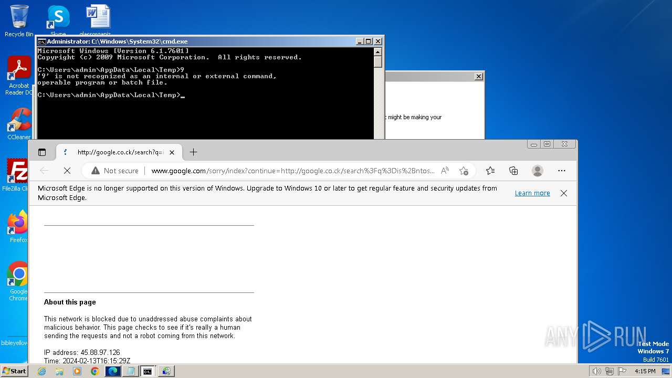Open the Edge profile avatar
This screenshot has width=672, height=378.
click(537, 171)
